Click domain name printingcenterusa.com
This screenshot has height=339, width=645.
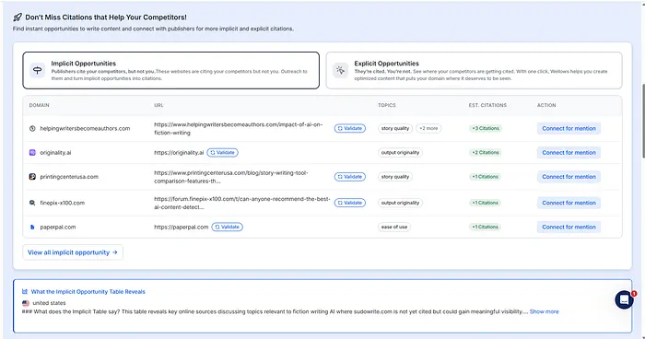(69, 177)
